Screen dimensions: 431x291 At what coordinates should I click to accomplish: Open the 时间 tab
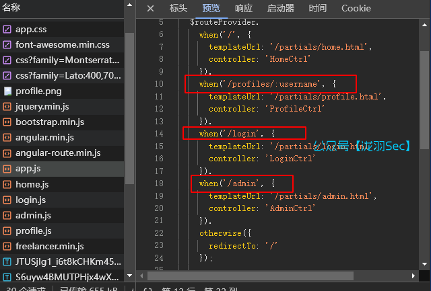click(x=317, y=8)
